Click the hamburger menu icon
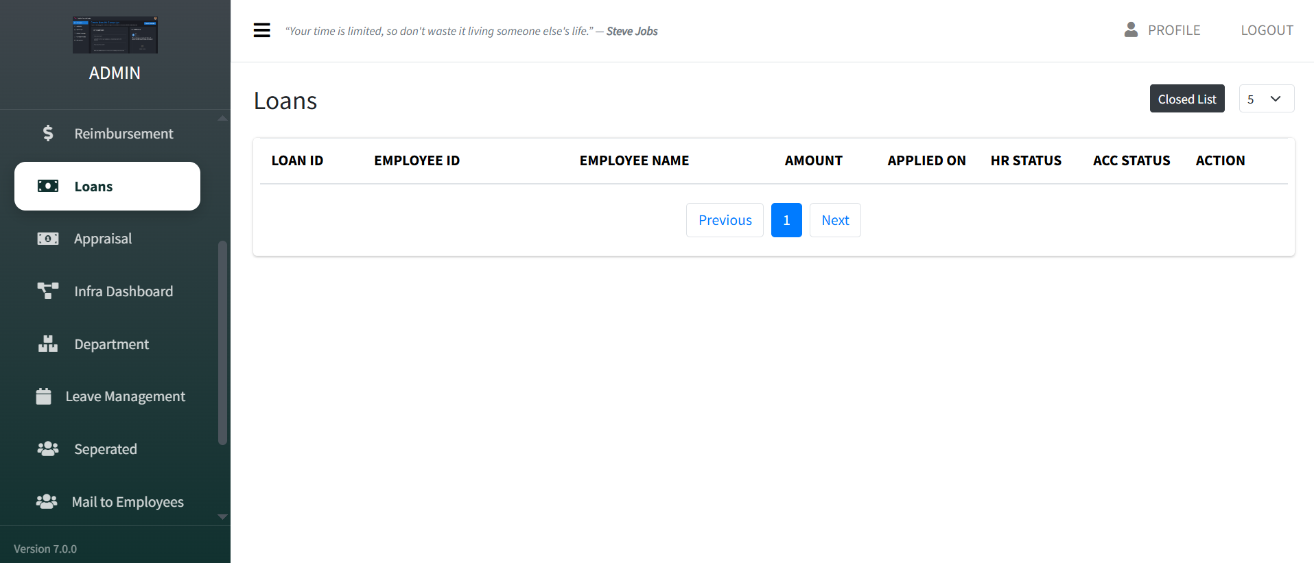The width and height of the screenshot is (1314, 563). point(261,30)
